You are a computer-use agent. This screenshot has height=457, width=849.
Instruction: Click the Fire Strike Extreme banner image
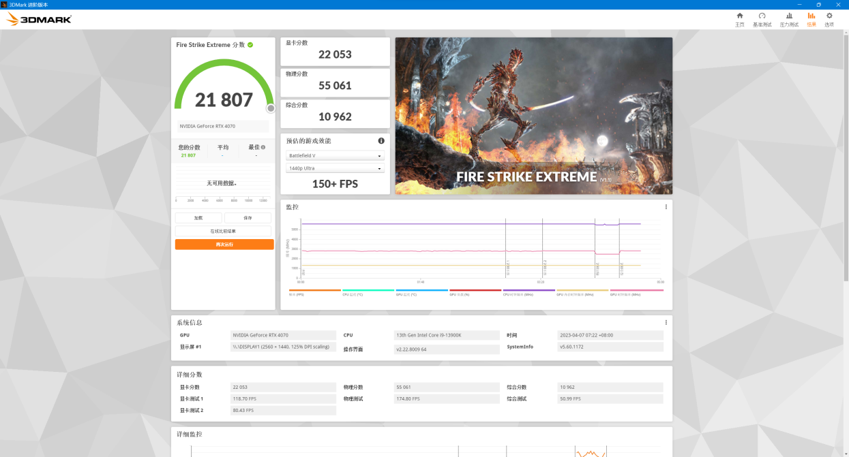click(533, 116)
